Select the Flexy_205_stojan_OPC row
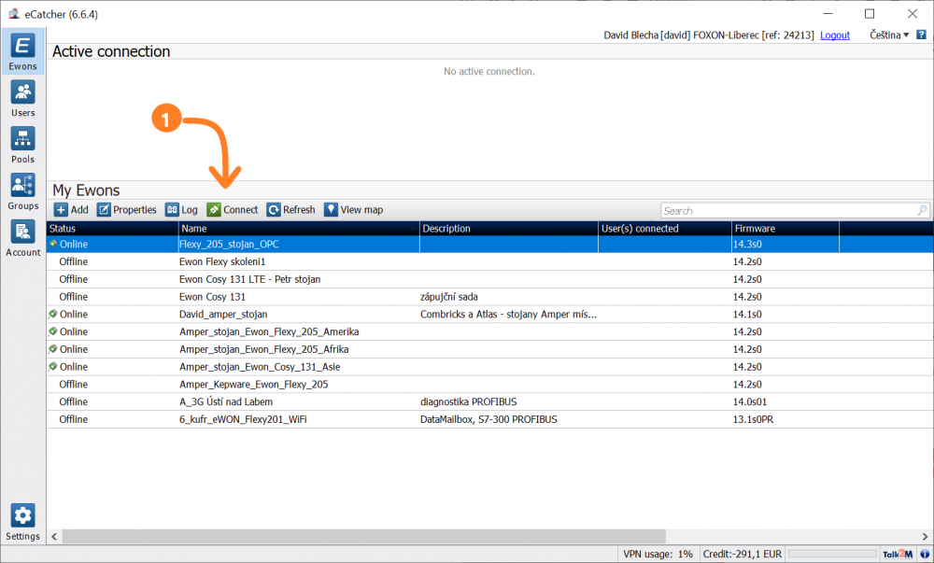Screen dimensions: 934x563 click(x=489, y=245)
